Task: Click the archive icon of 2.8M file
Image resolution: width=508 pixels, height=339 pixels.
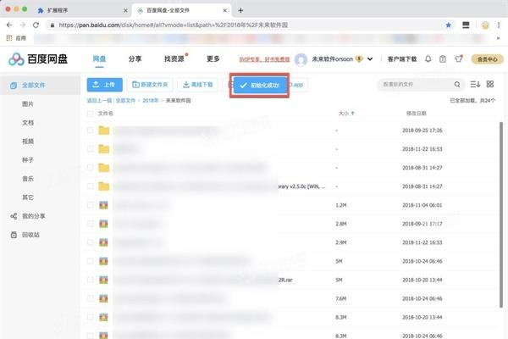Action: click(x=103, y=224)
